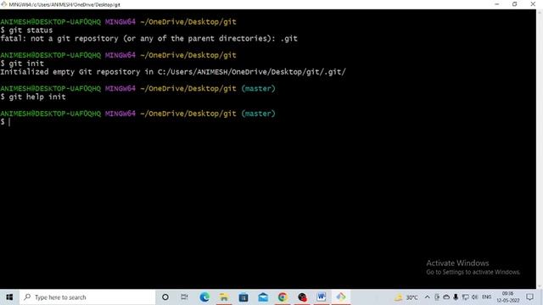The image size is (543, 305).
Task: Click the 'git help init' command line
Action: 33,97
